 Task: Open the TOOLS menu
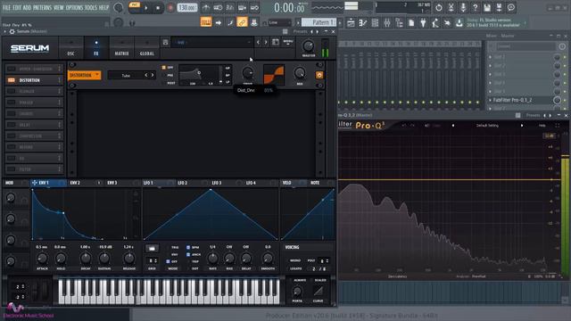[91, 7]
